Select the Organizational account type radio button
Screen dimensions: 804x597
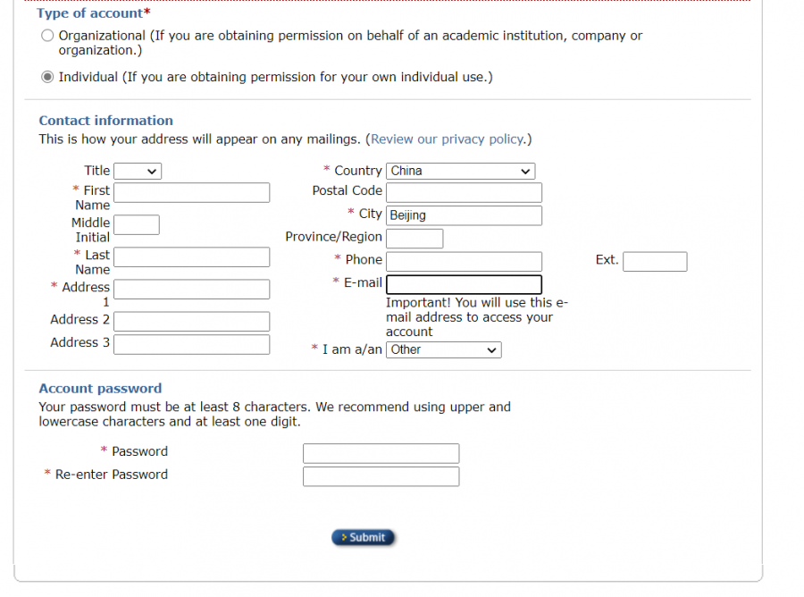tap(47, 36)
